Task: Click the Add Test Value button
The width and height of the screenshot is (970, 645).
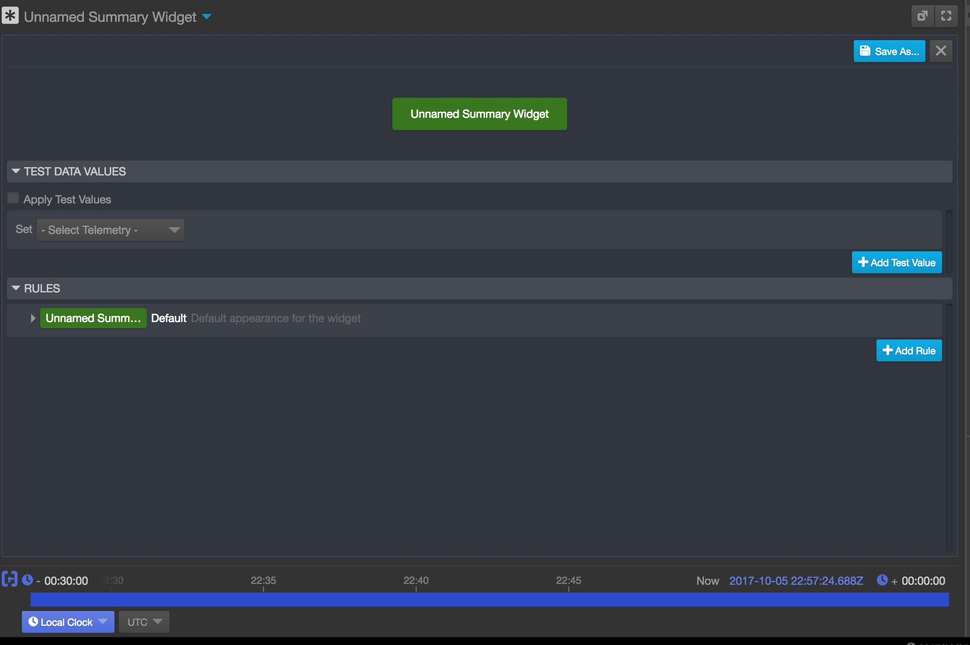Action: [x=897, y=262]
